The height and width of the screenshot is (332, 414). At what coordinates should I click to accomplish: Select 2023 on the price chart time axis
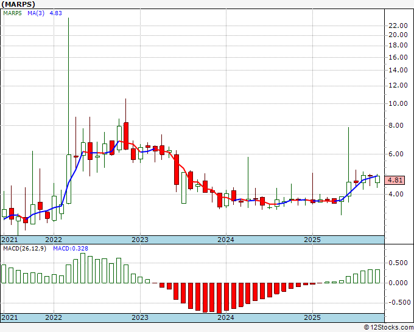click(x=140, y=240)
